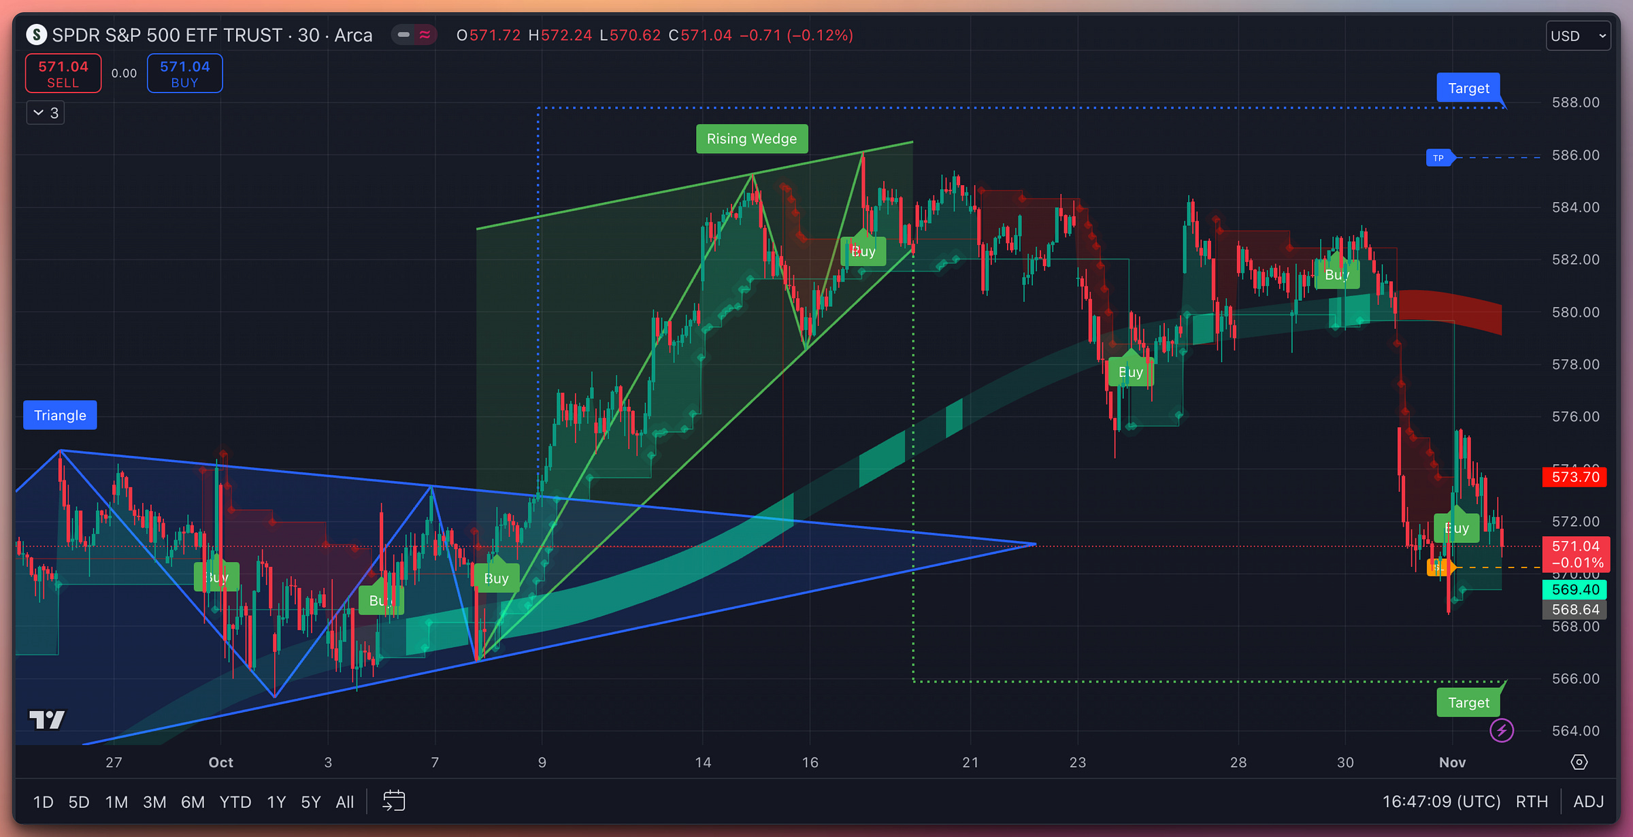Viewport: 1633px width, 837px height.
Task: Click the red 571.04 last price tag
Action: pyautogui.click(x=1576, y=554)
